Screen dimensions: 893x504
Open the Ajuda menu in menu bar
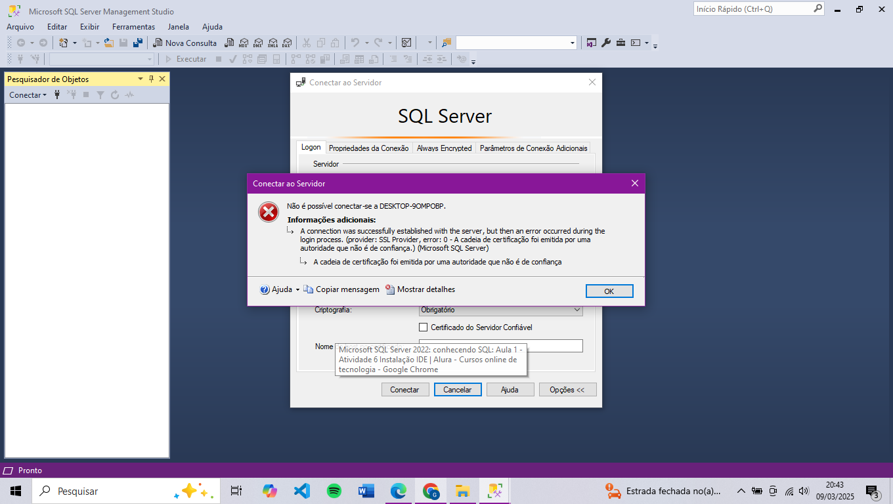212,27
